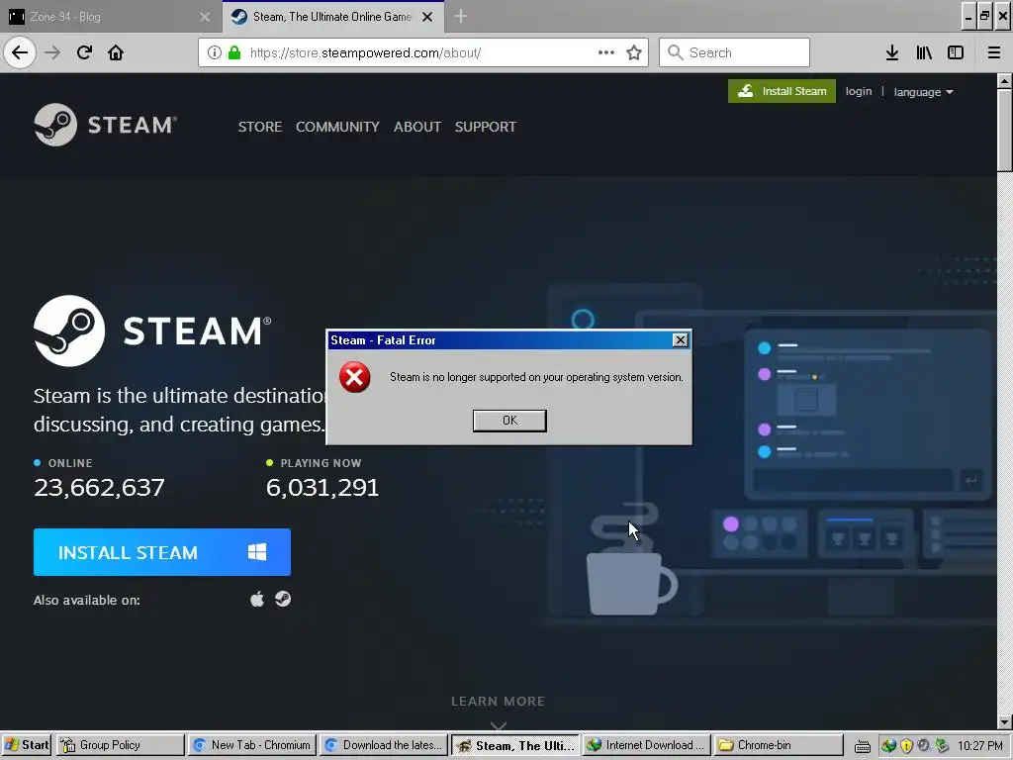1013x760 pixels.
Task: Click scrollbar up arrow
Action: (x=1005, y=81)
